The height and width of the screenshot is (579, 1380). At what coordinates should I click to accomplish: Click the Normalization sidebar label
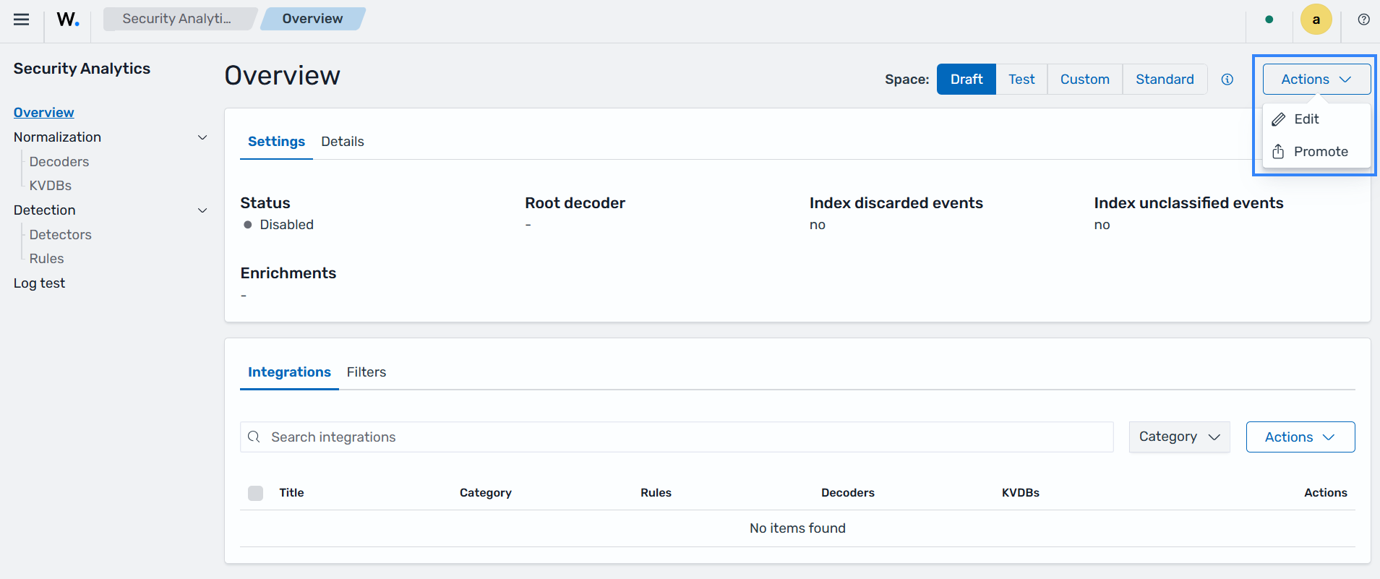(58, 137)
